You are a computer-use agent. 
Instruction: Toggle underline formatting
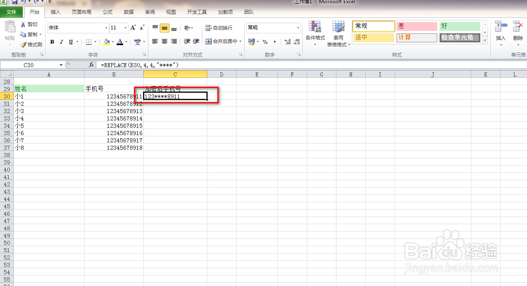pos(71,41)
